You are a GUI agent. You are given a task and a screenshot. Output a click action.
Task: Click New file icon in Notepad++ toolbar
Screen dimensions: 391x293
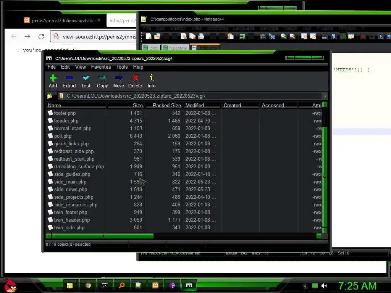149,36
